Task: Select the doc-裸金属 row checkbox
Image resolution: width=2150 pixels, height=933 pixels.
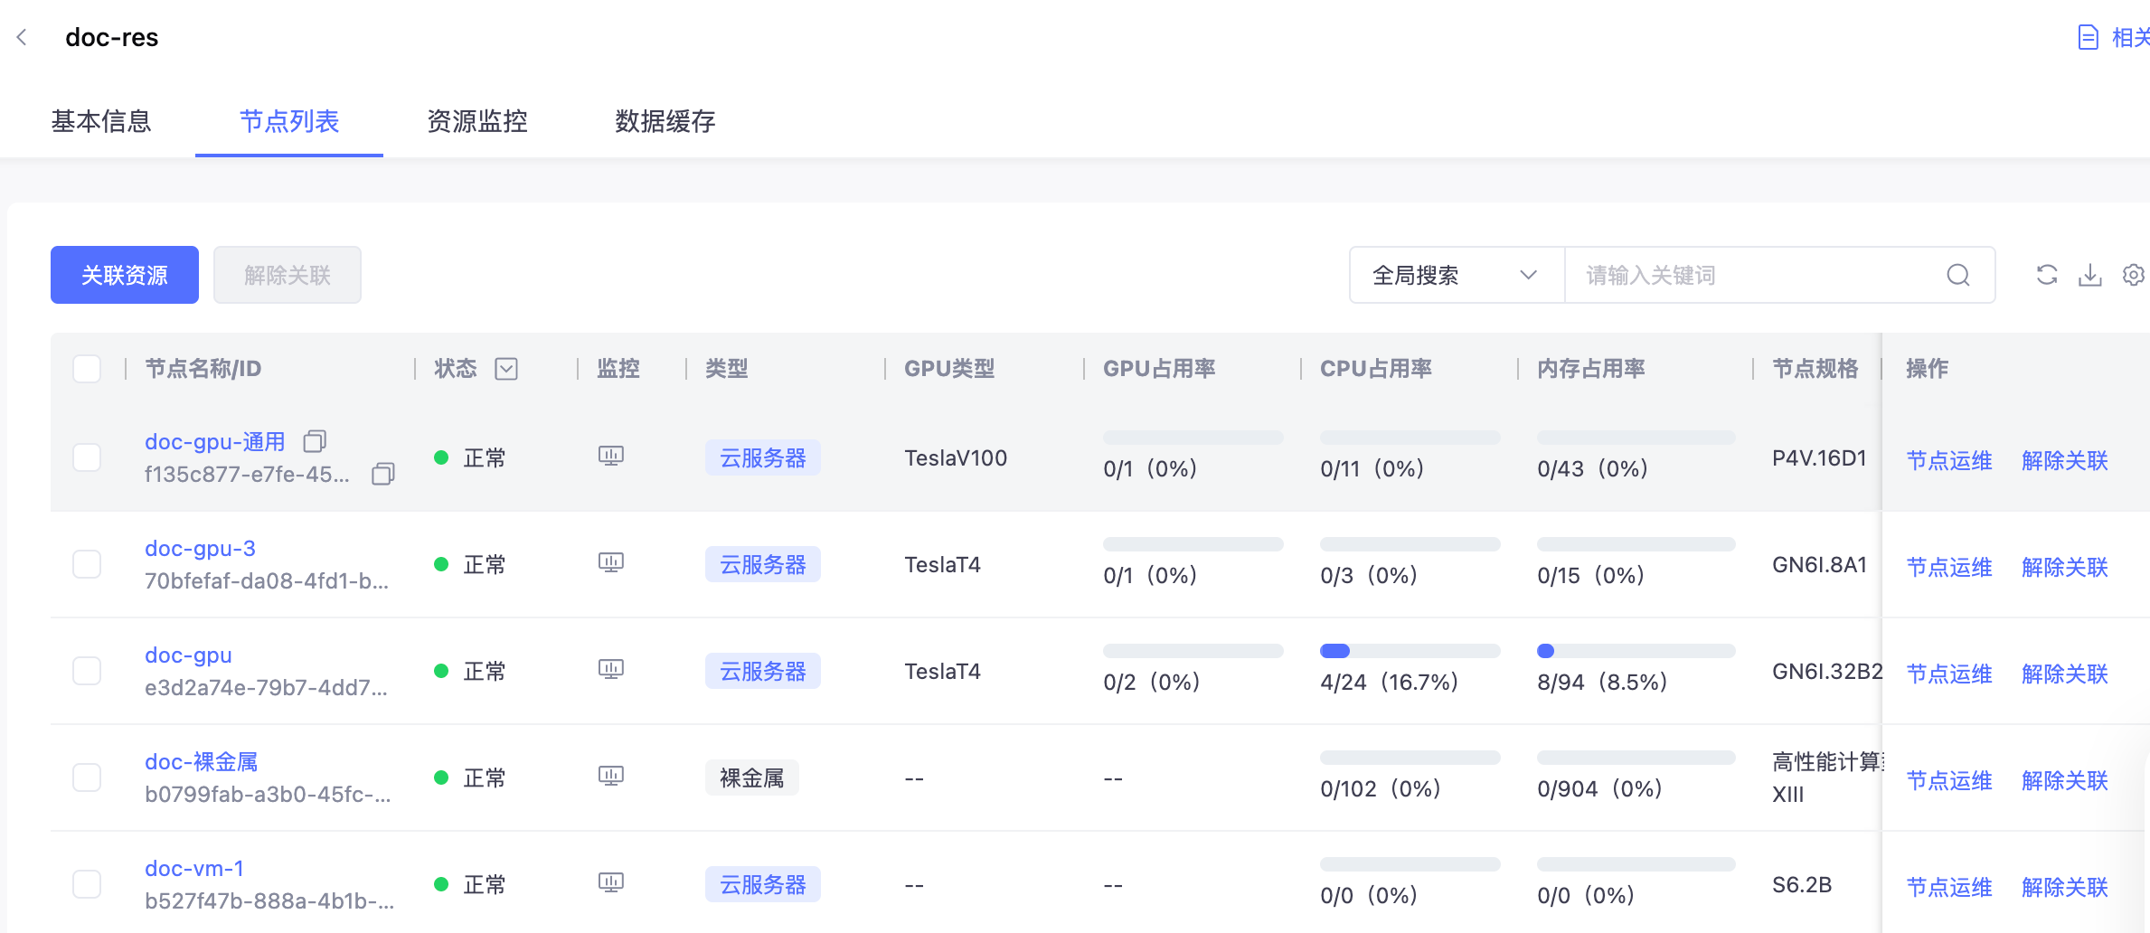Action: point(87,777)
